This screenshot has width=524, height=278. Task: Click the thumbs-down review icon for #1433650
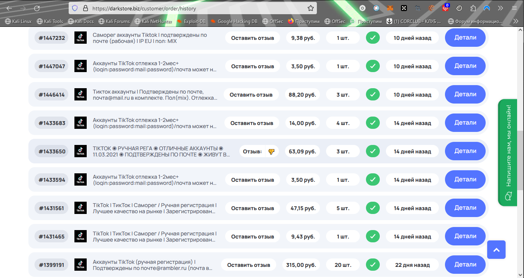point(272,151)
